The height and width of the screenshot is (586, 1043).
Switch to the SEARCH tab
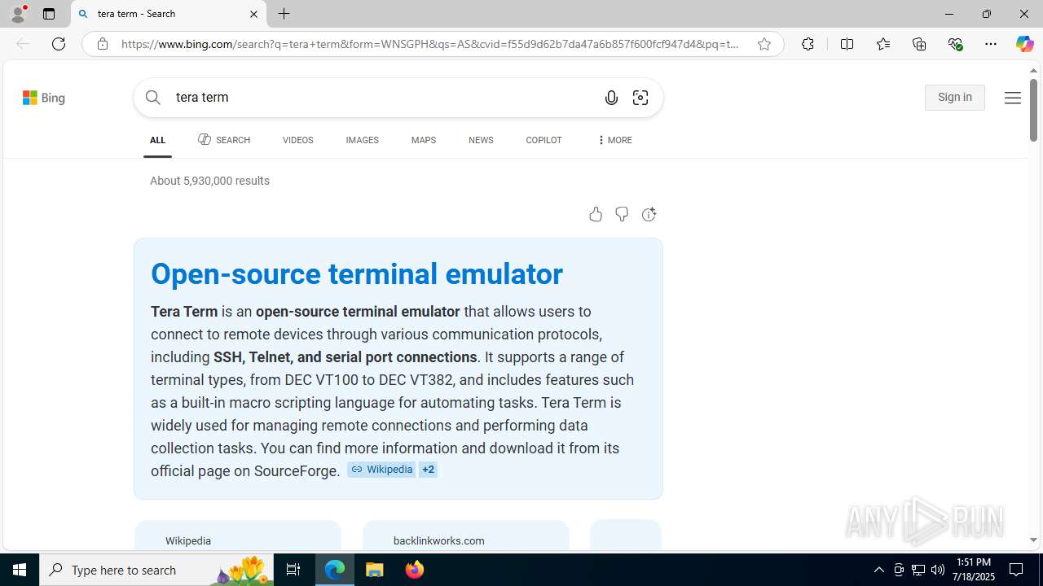click(x=224, y=140)
